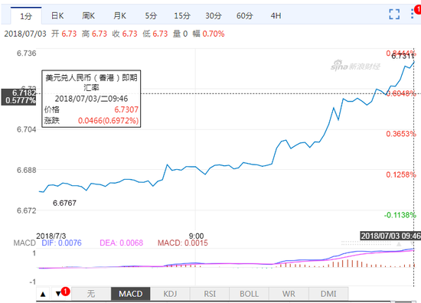
Task: Click the 6.672 y-axis label
Action: tap(26, 210)
